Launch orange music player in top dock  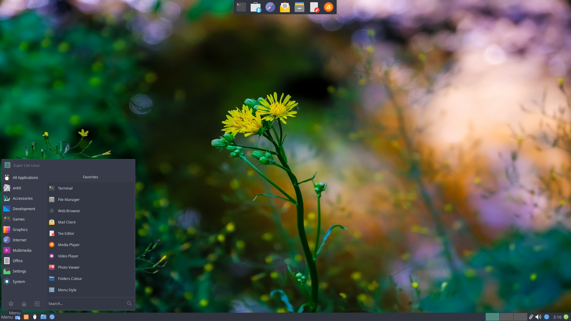tap(328, 7)
